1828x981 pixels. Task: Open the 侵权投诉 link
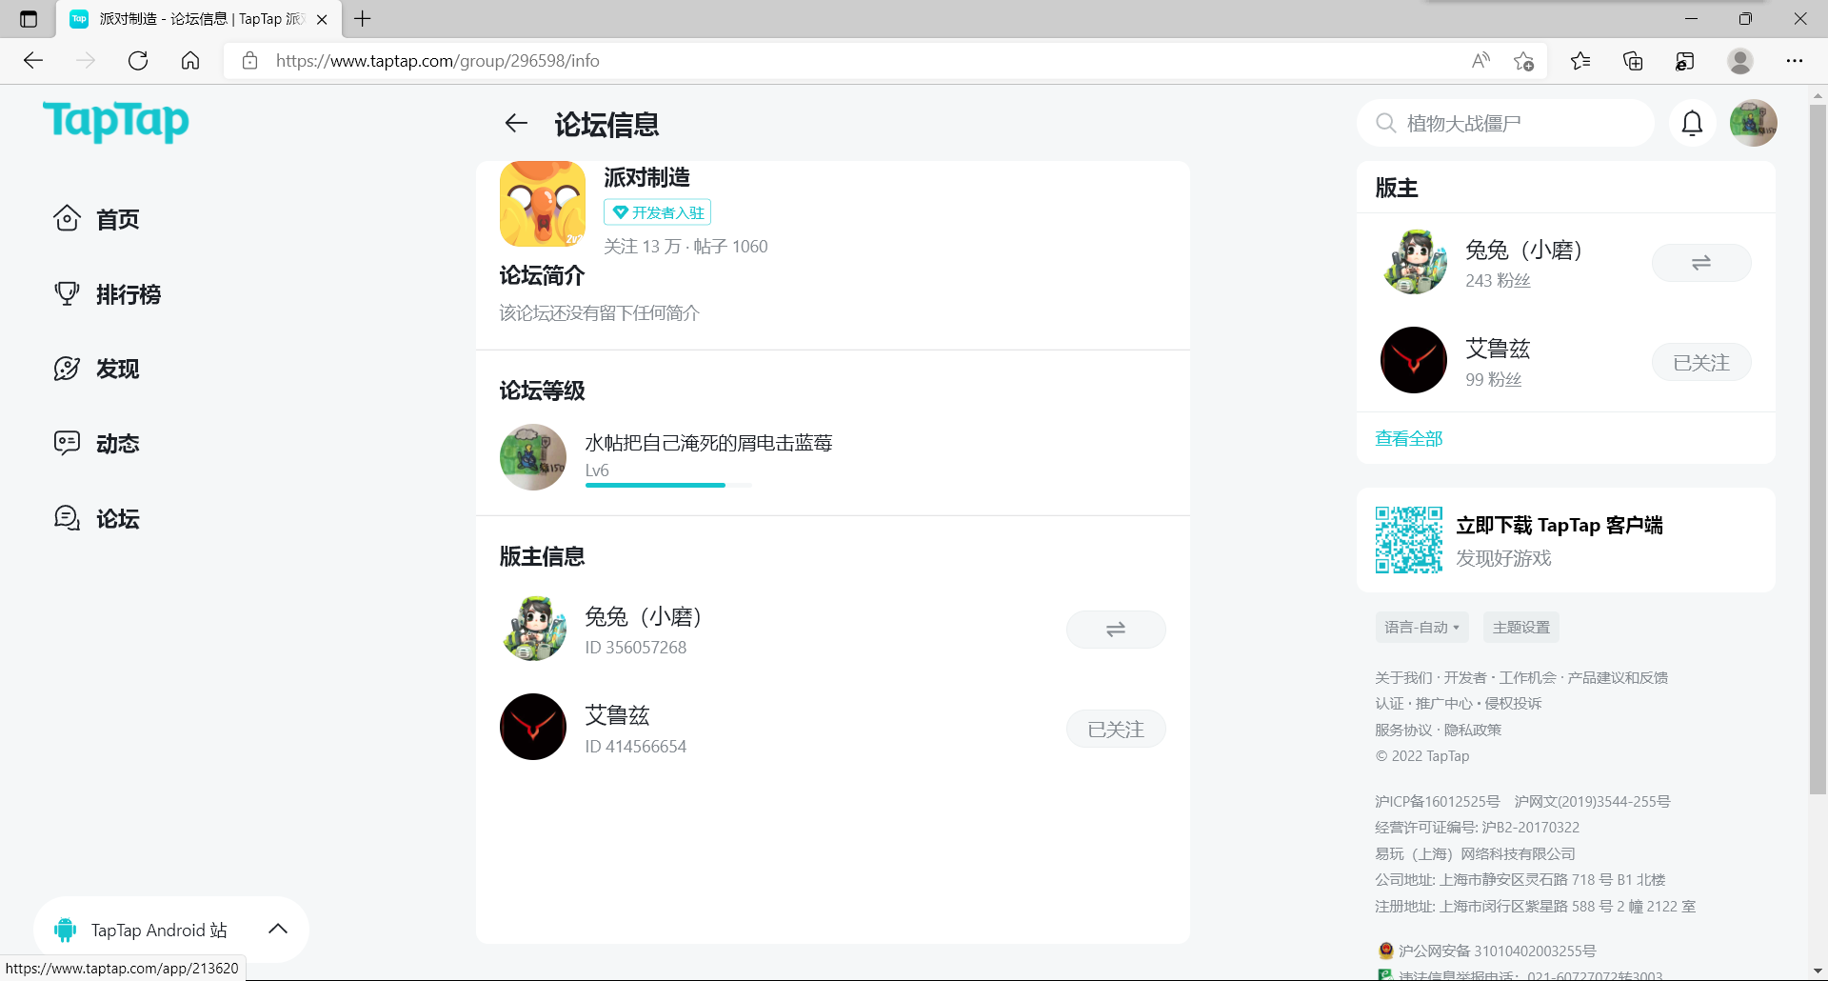pyautogui.click(x=1513, y=703)
